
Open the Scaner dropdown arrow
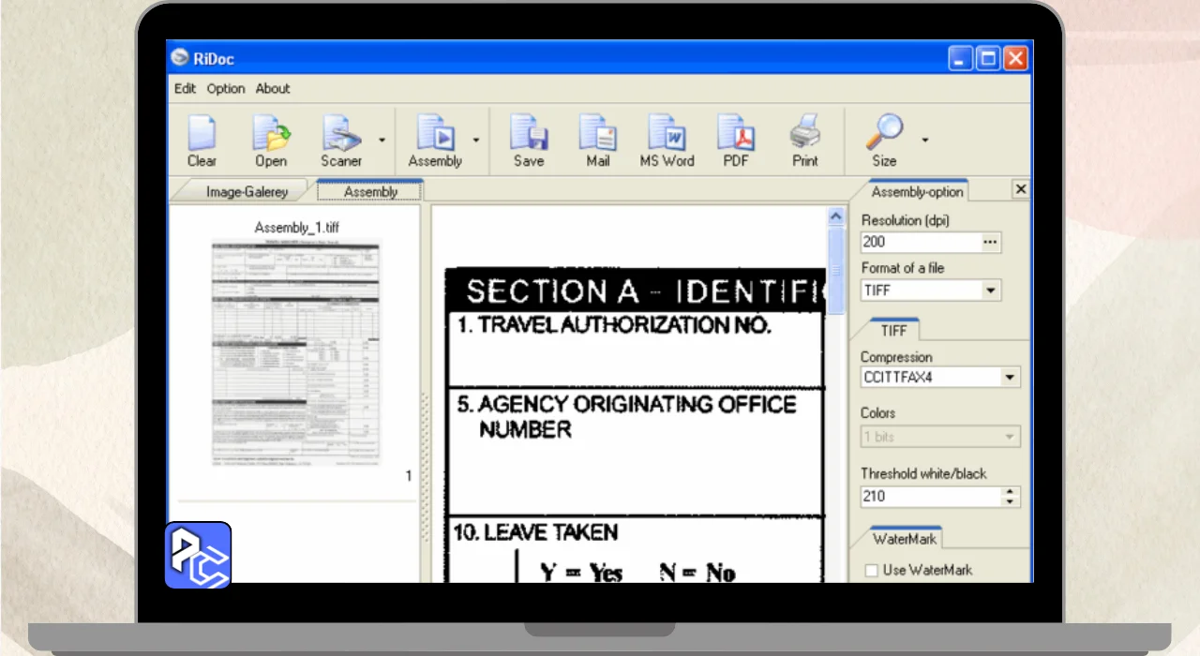pos(382,141)
